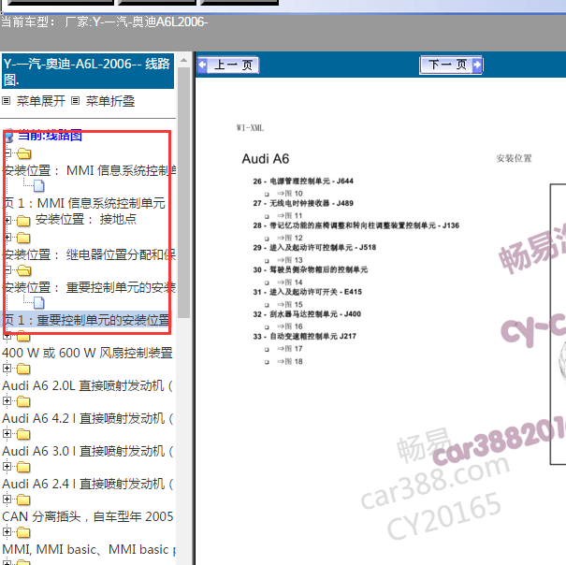This screenshot has height=565, width=566.
Task: Click folder icon above Audi A6 2.0L entry
Action: tap(23, 369)
